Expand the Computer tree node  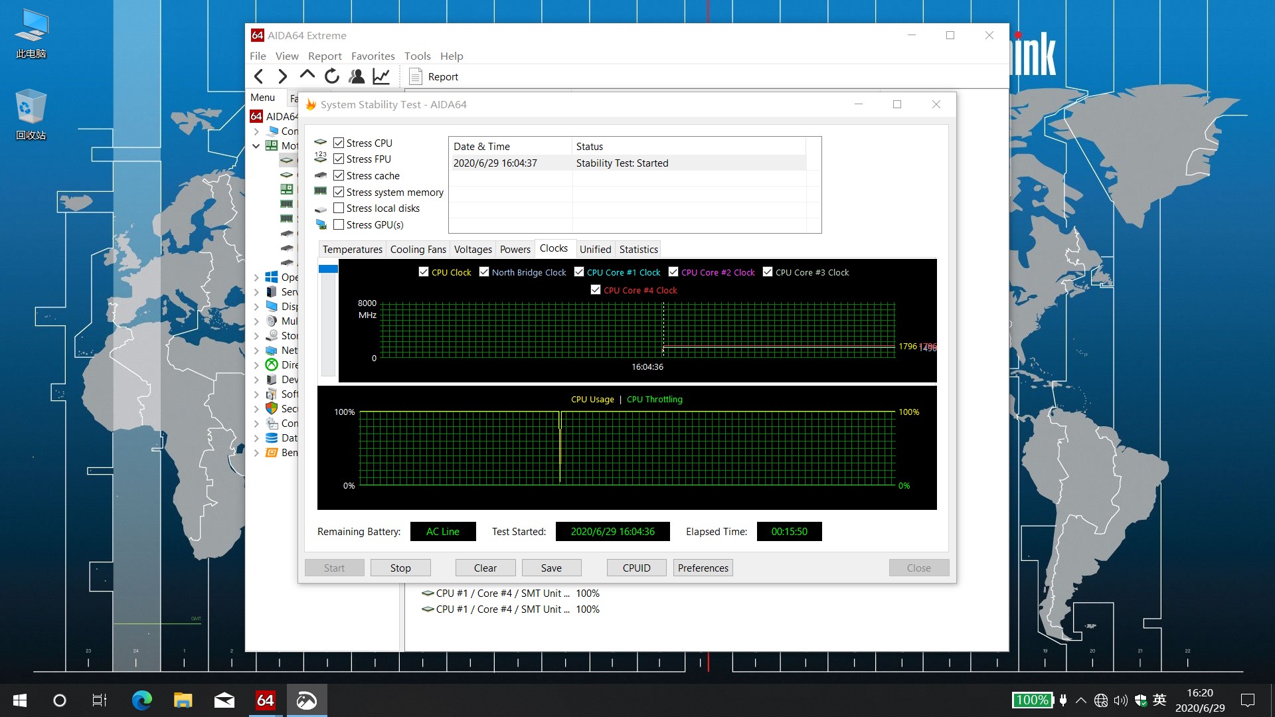(x=256, y=131)
